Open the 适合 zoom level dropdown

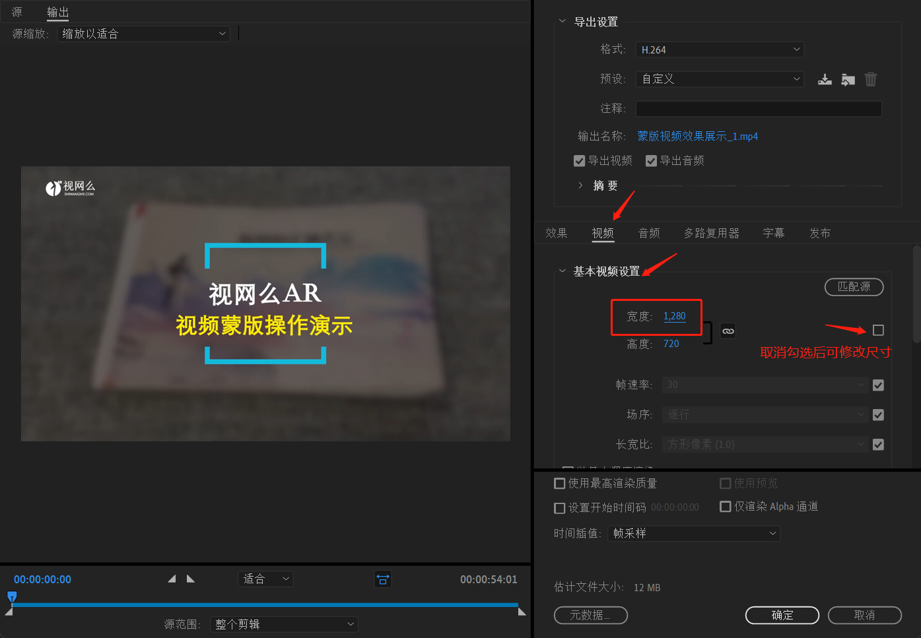coord(265,579)
